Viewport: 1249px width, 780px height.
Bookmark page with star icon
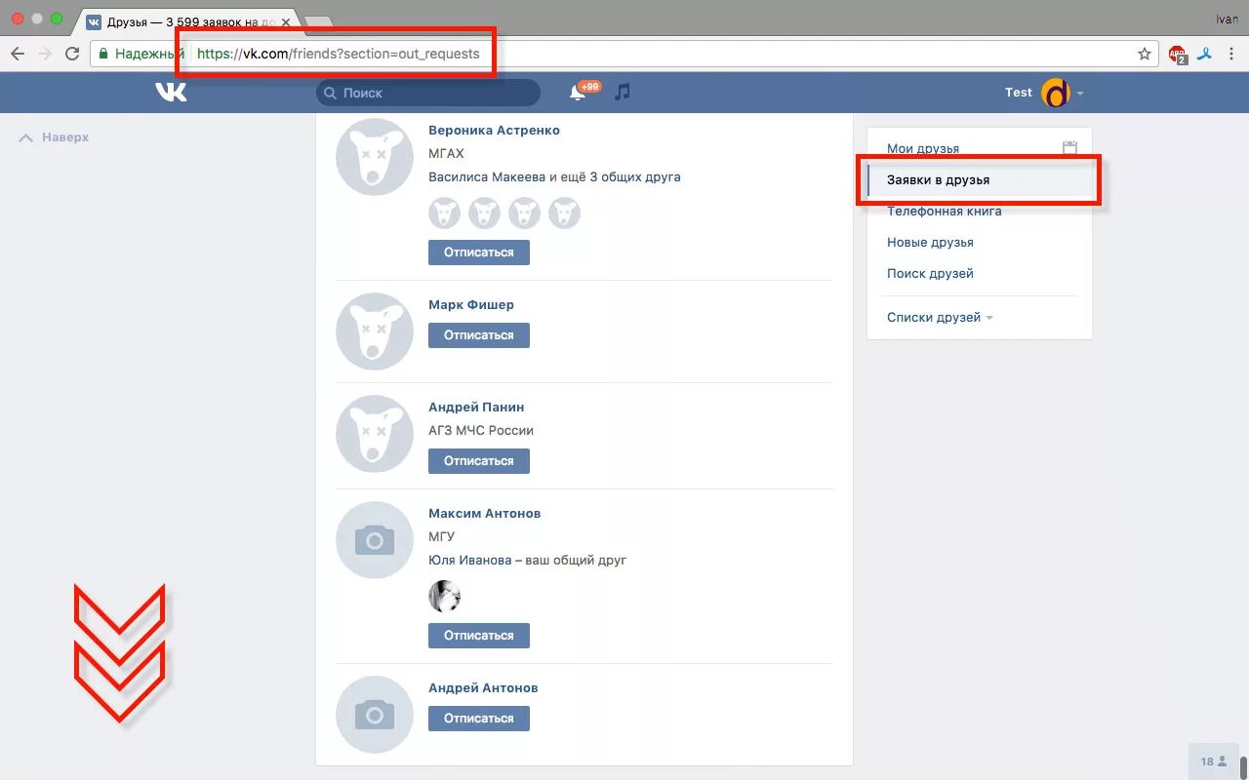[x=1145, y=54]
